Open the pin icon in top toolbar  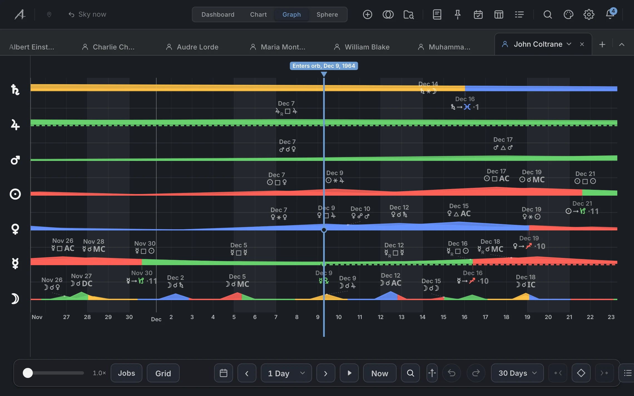pos(457,14)
